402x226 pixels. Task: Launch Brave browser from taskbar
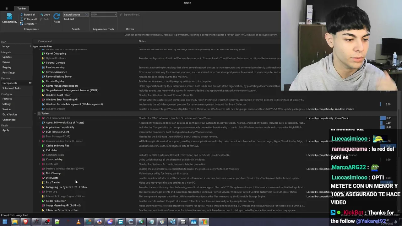tap(25, 222)
